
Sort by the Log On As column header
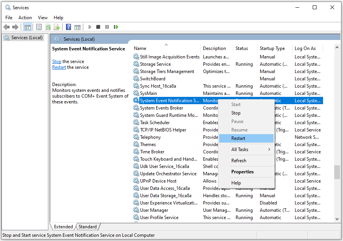[x=307, y=48]
